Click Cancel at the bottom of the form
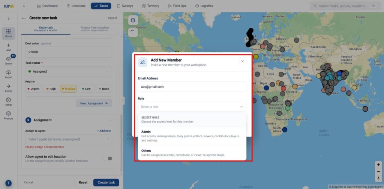Image resolution: width=384 pixels, height=189 pixels. 28,182
